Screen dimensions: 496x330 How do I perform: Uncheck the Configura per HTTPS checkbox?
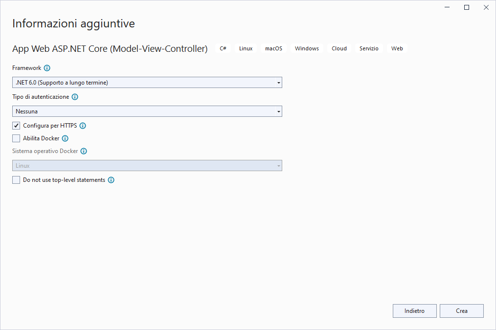point(16,126)
